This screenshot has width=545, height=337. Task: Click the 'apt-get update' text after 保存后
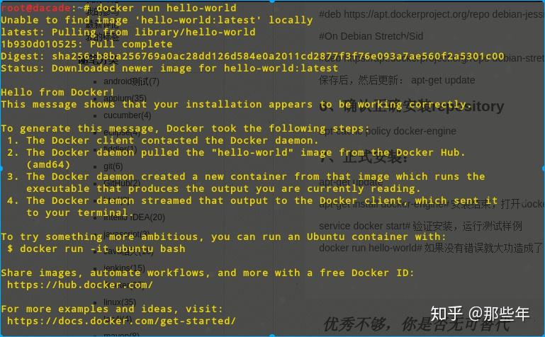coord(443,80)
